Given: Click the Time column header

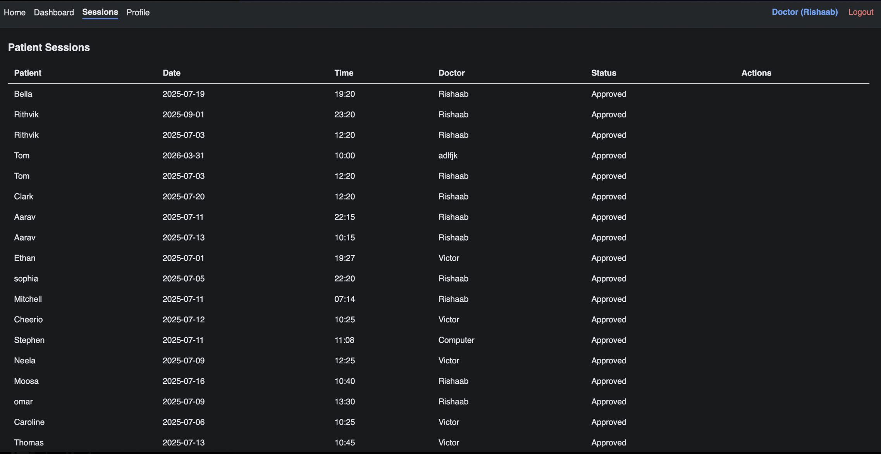Looking at the screenshot, I should [x=344, y=73].
